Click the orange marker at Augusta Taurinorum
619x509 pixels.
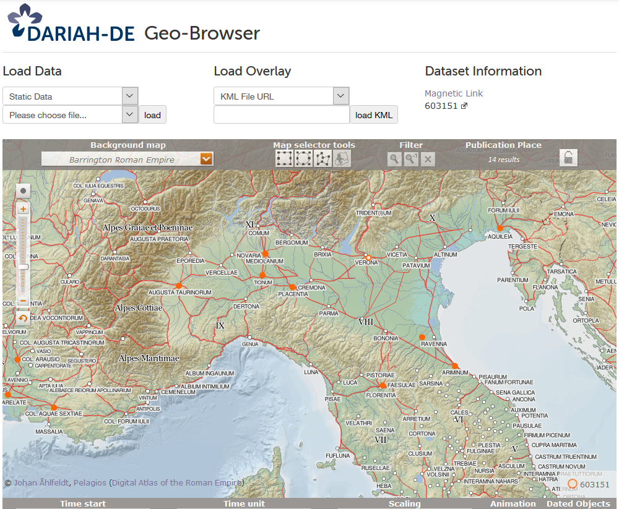click(x=179, y=285)
